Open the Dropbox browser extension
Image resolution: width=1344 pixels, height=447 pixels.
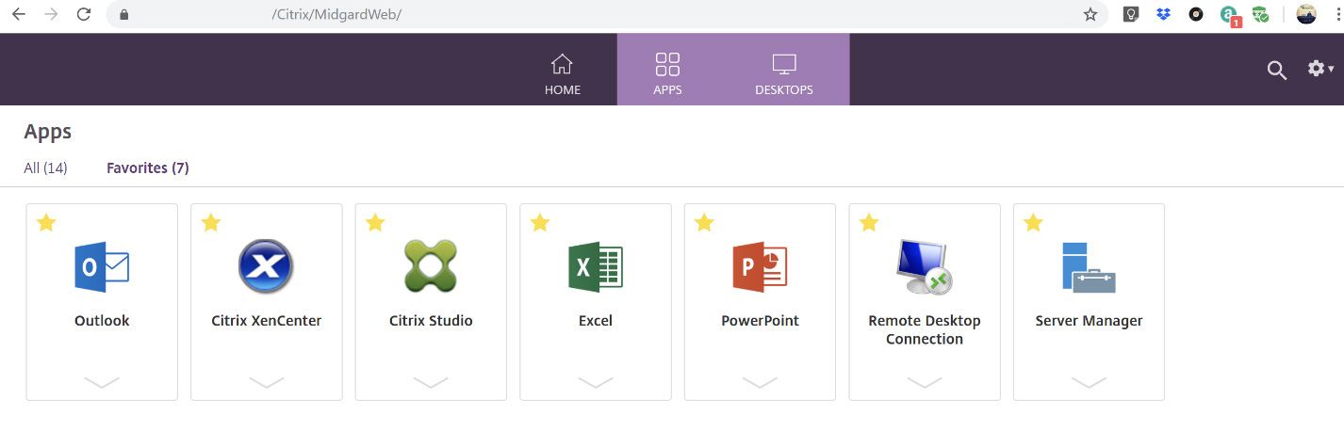(1164, 14)
